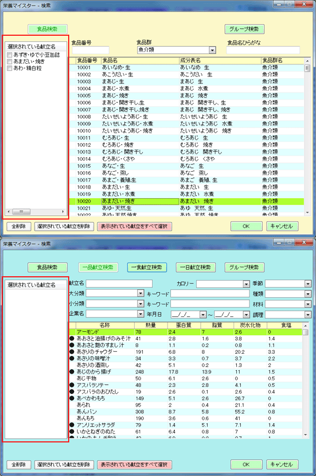Select highlighted row 10020 あまだい・焼き

[187, 201]
